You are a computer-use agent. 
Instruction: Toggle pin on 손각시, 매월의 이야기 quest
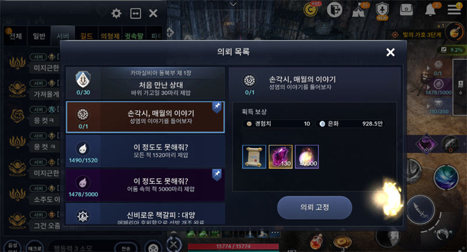coord(217,107)
